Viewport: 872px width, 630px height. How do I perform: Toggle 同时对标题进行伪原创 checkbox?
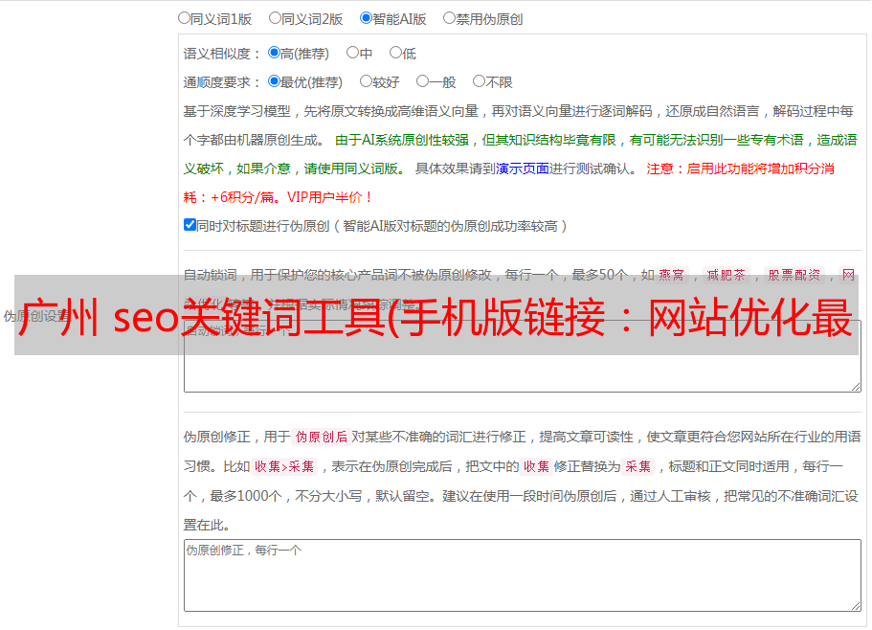coord(190,225)
